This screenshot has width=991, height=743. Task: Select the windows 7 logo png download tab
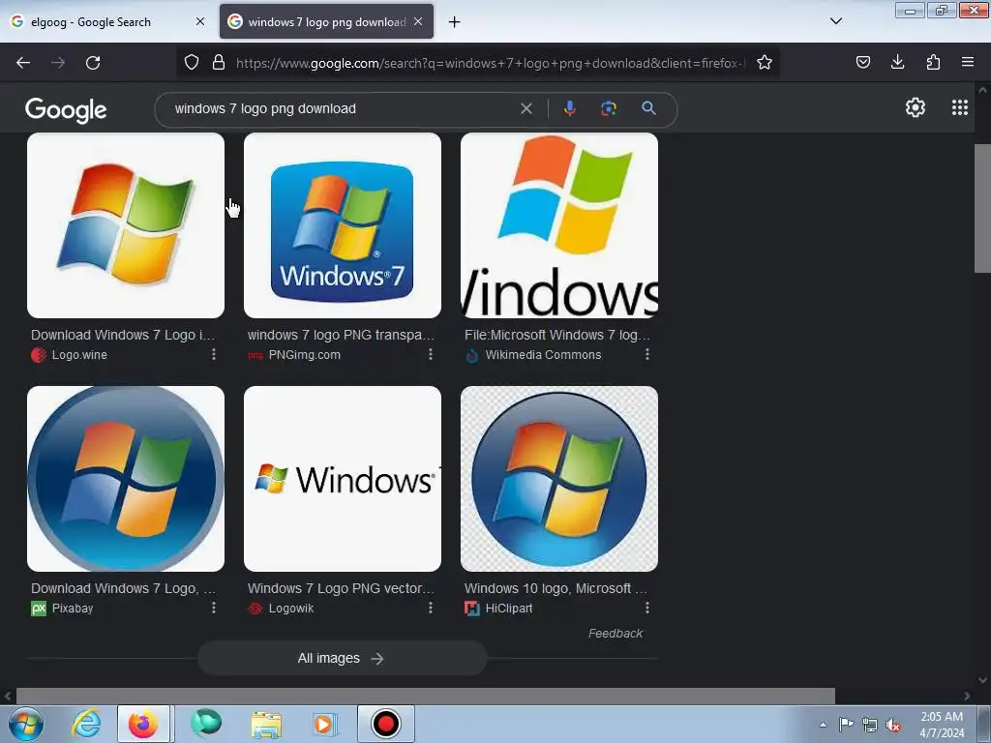click(x=326, y=22)
